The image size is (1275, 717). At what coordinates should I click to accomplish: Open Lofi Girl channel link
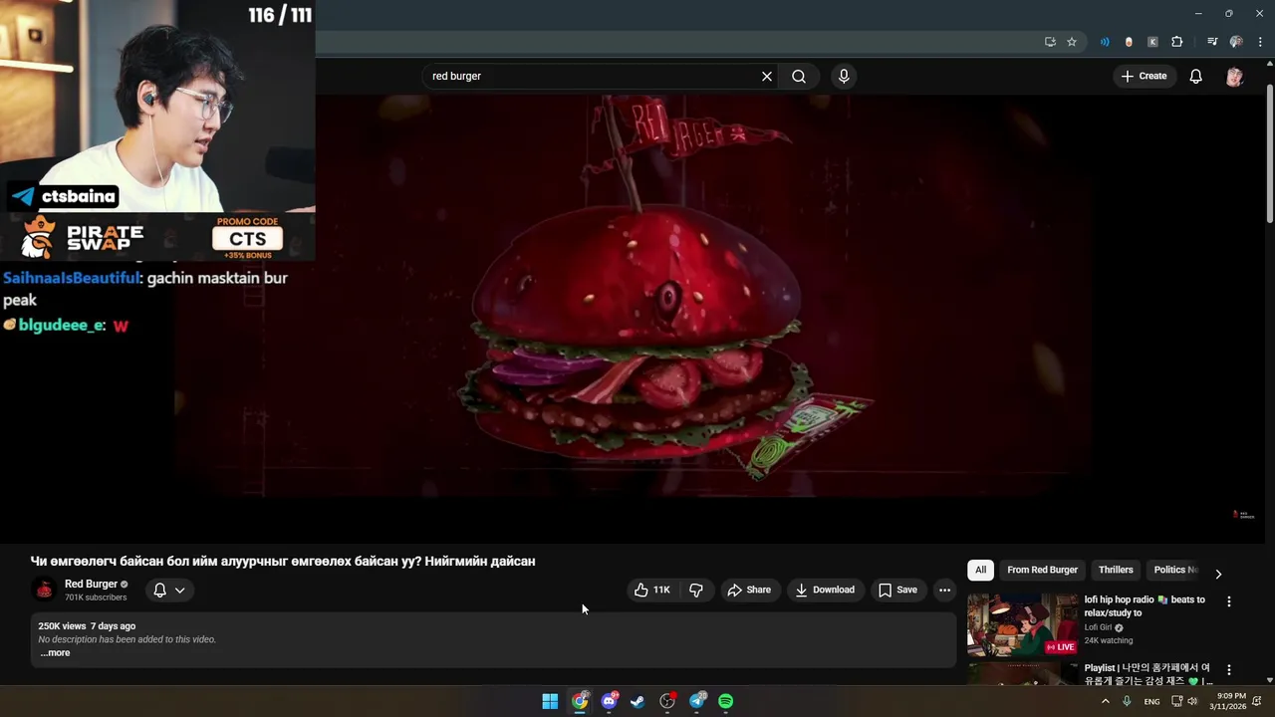tap(1098, 627)
